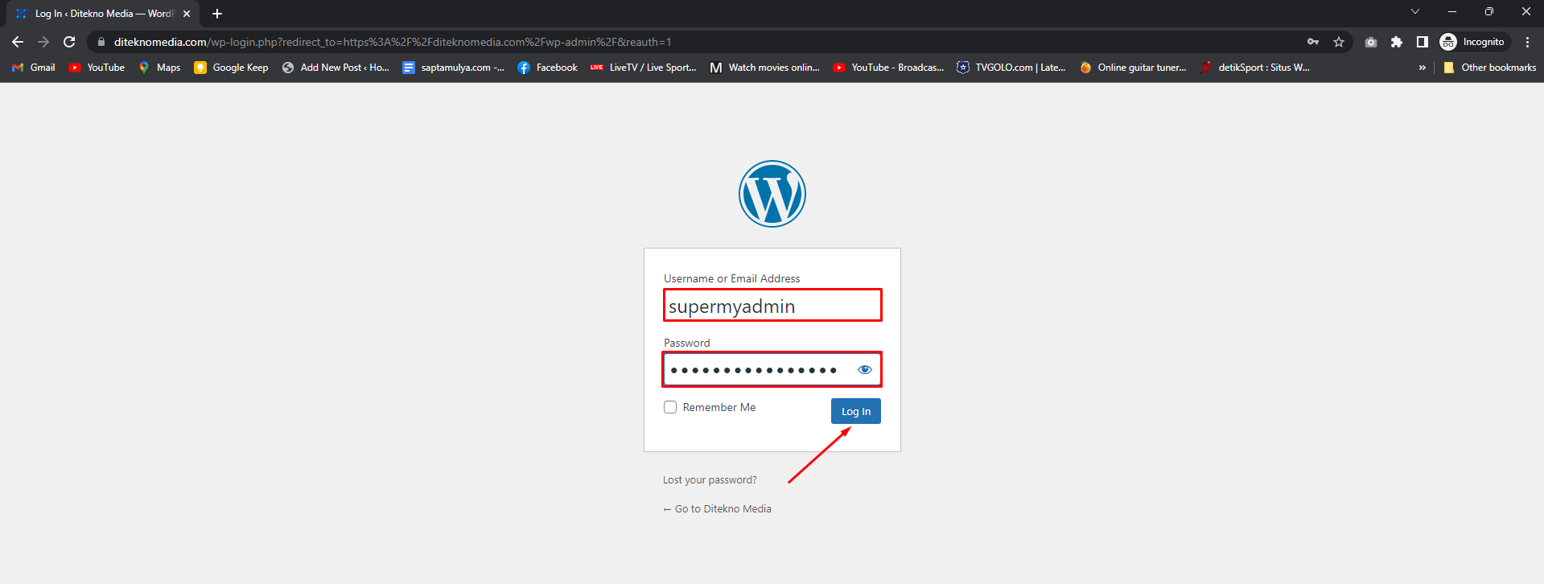1544x584 pixels.
Task: Go back with the browser back arrow
Action: point(18,42)
